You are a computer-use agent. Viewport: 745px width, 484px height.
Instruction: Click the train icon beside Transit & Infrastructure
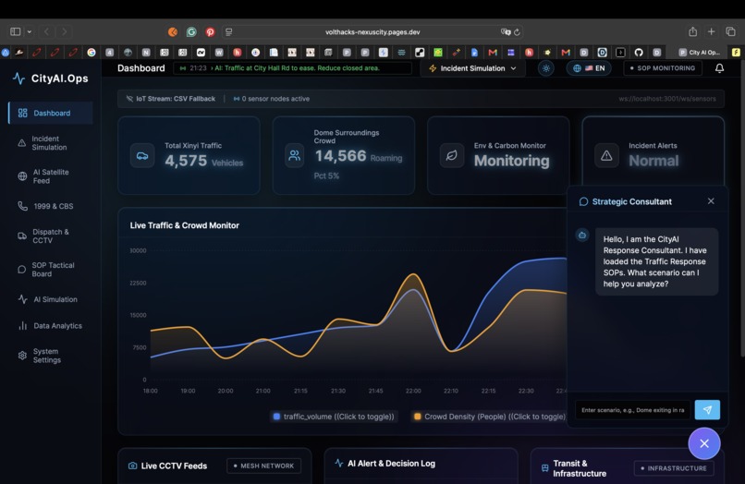coord(544,468)
